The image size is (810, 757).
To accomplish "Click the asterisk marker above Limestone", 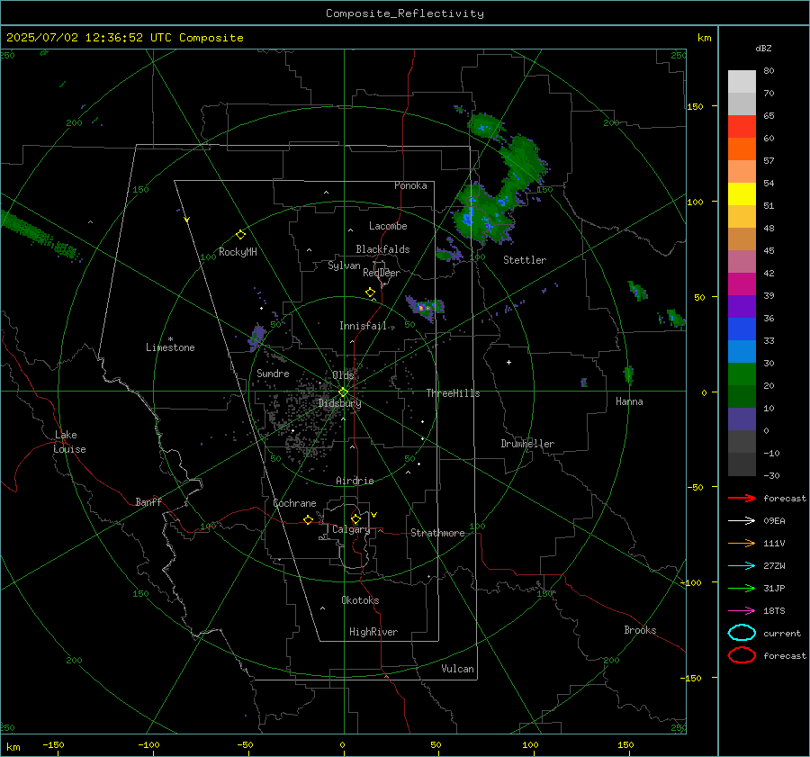I will coord(170,339).
